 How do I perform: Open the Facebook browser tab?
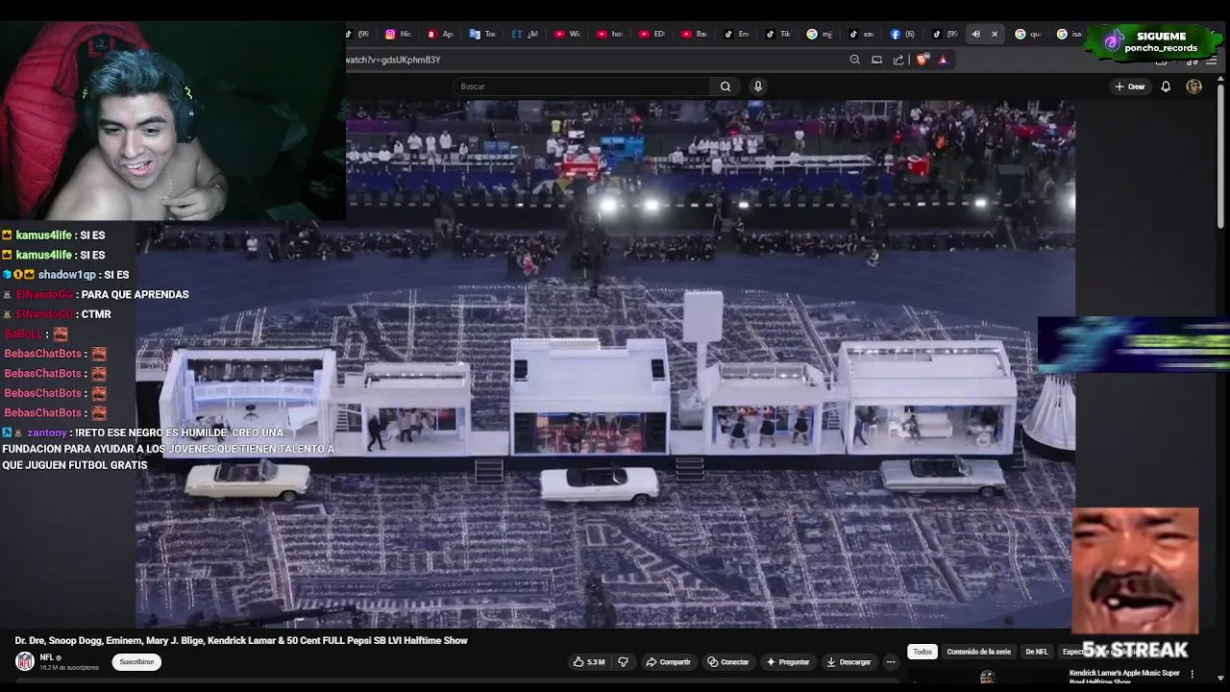pos(902,34)
